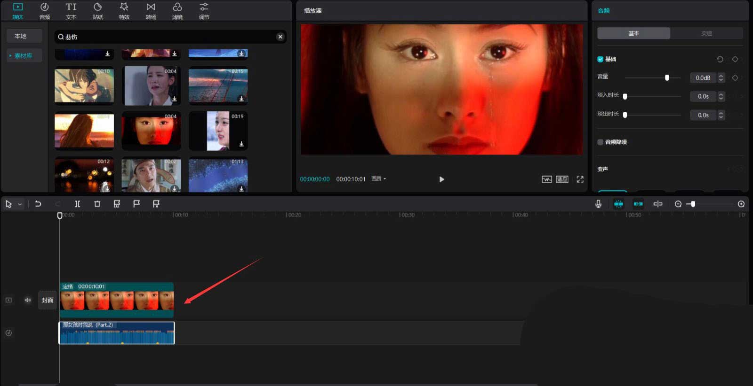
Task: Download the 01:13 blue sparkle clip
Action: [241, 189]
